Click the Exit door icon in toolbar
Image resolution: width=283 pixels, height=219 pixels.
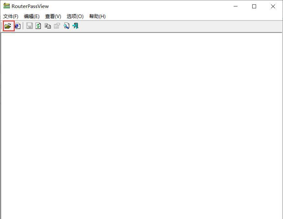click(76, 26)
